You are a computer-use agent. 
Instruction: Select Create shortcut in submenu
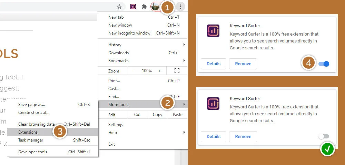[x=53, y=113]
